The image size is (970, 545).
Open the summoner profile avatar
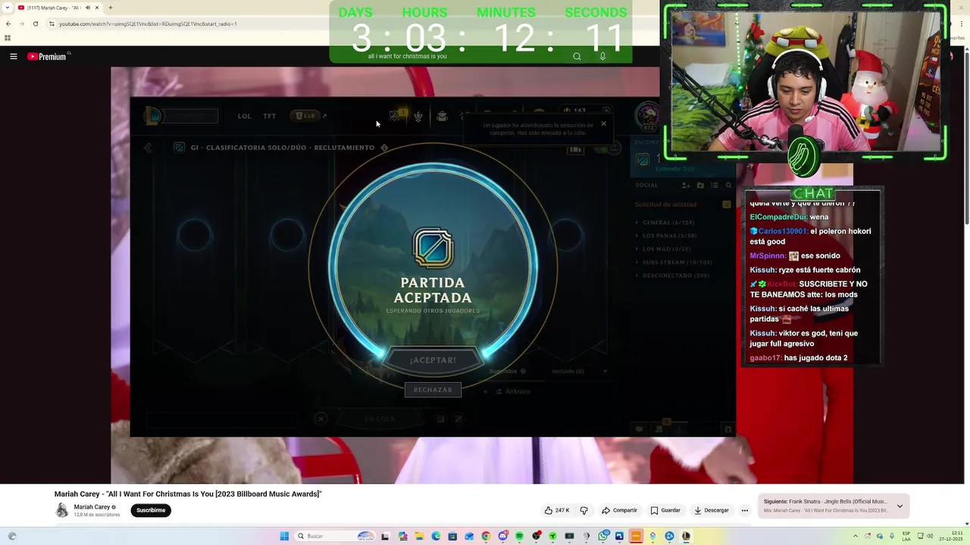(x=647, y=116)
